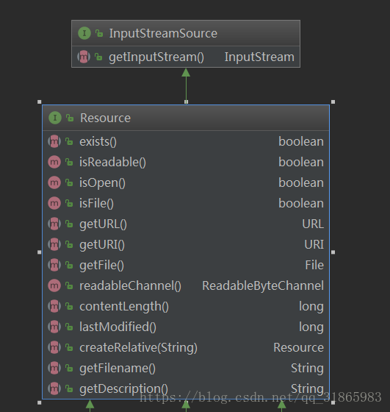The image size is (390, 412).
Task: Click the method icon of lastModified()
Action: [54, 327]
